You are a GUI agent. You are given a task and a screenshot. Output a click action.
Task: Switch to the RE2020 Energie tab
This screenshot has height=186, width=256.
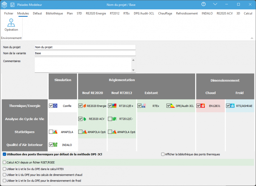point(96,13)
